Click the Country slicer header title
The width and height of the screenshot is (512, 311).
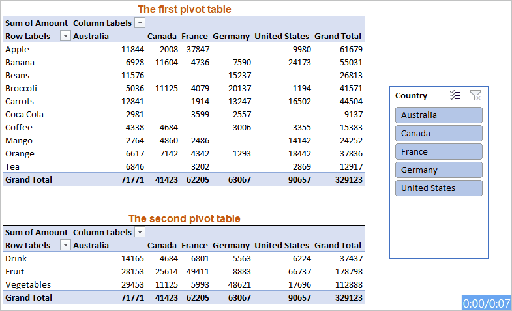411,96
